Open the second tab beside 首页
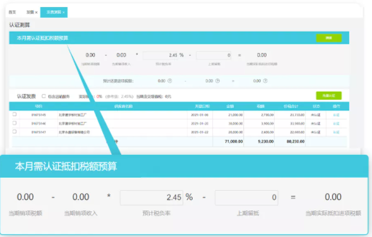372x237 pixels. point(30,12)
